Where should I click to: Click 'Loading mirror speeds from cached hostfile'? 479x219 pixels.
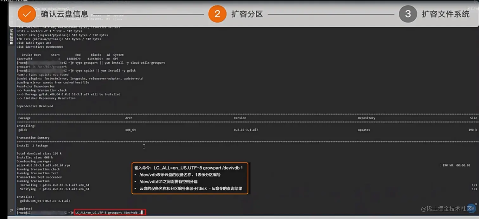[x=53, y=82]
